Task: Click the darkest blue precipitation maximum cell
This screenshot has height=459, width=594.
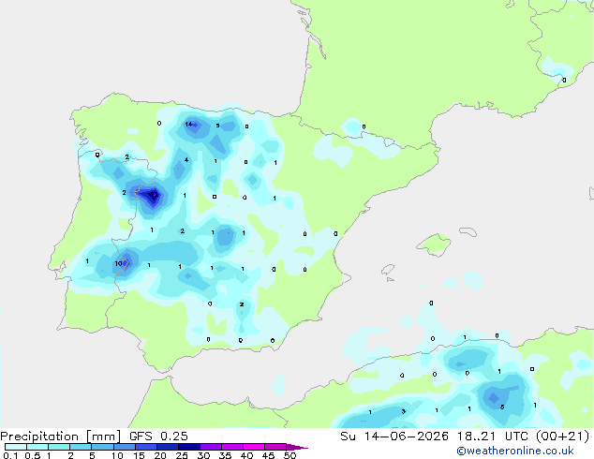Action: 153,196
